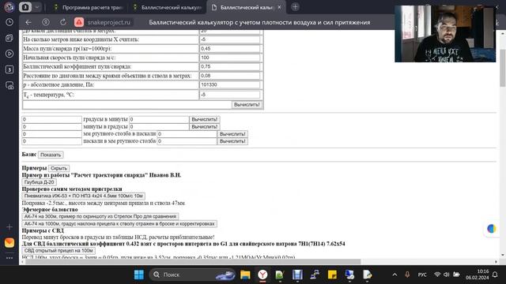Open the Alice assistant floating icon

click(491, 229)
